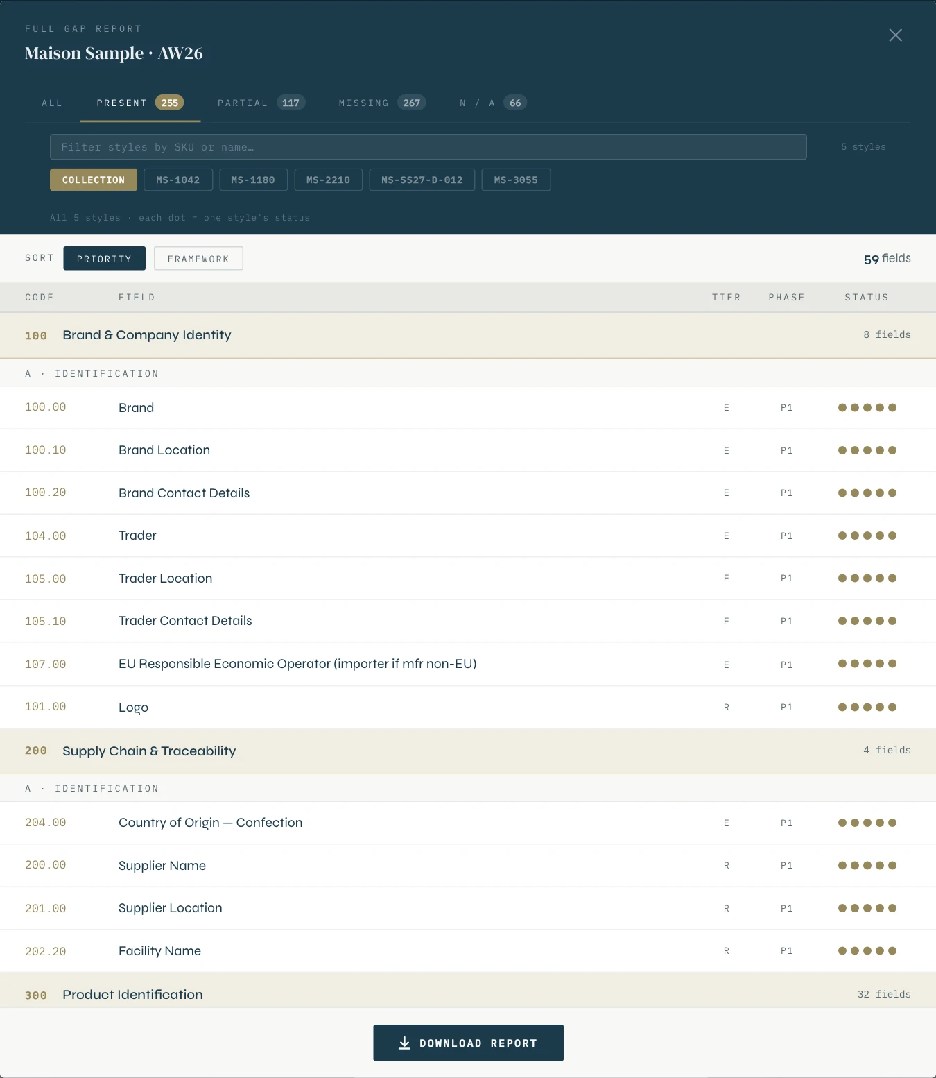Select the MS-3055 style chip
Screen dimensions: 936x1078
[516, 180]
